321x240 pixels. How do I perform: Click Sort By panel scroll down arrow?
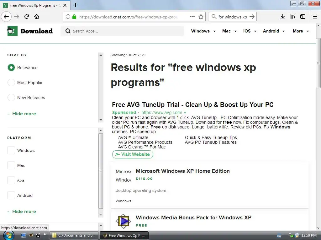click(x=101, y=120)
